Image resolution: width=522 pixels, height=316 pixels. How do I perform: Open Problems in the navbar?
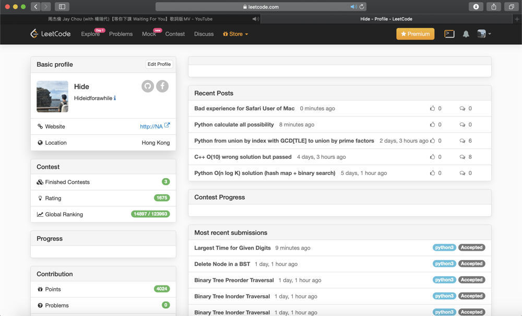(x=121, y=34)
